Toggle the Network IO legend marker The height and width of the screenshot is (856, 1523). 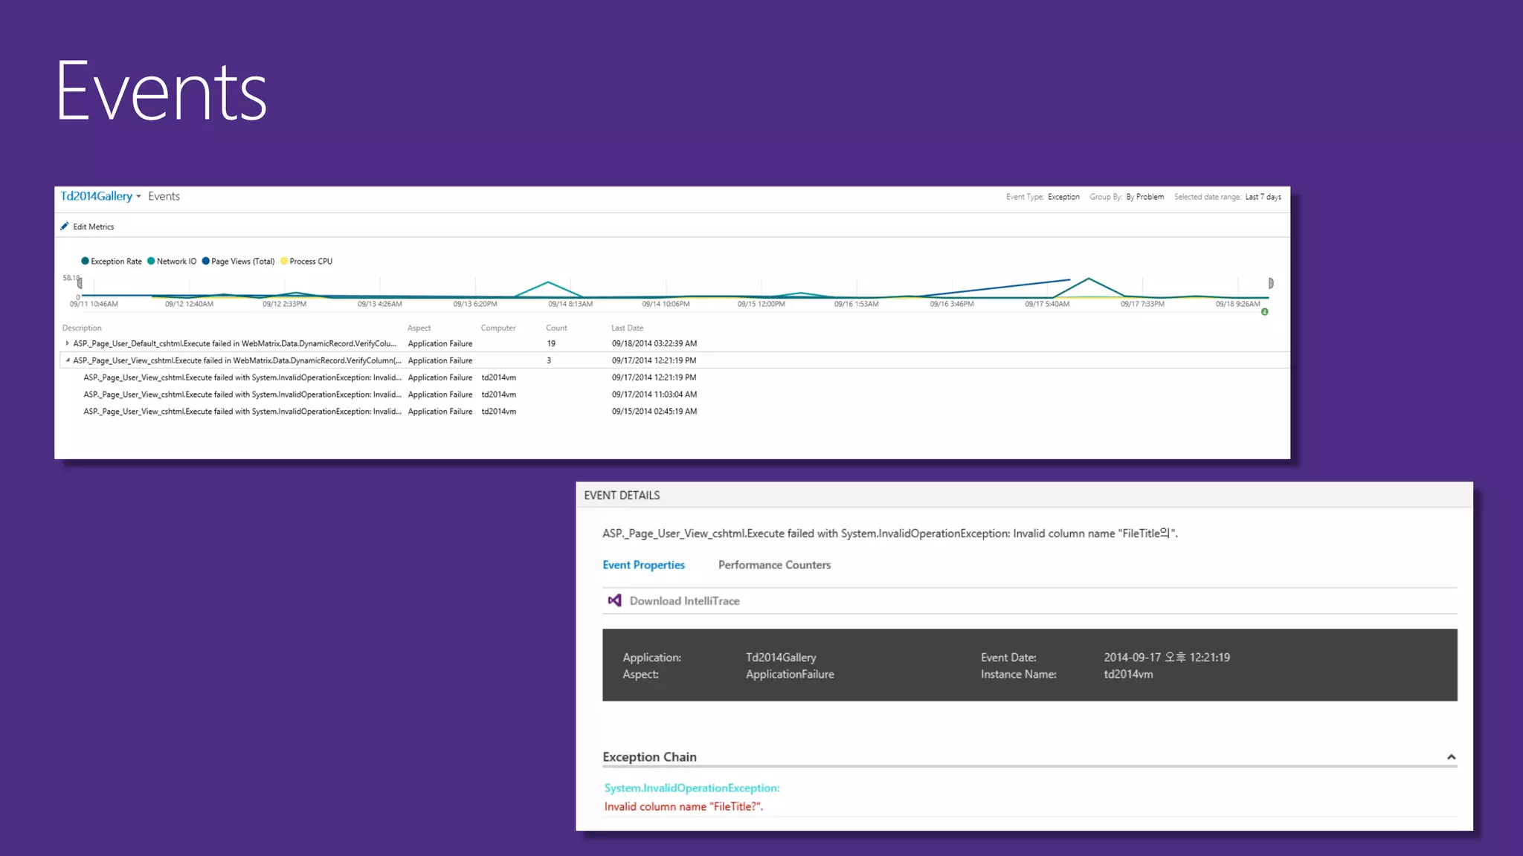[x=151, y=262]
